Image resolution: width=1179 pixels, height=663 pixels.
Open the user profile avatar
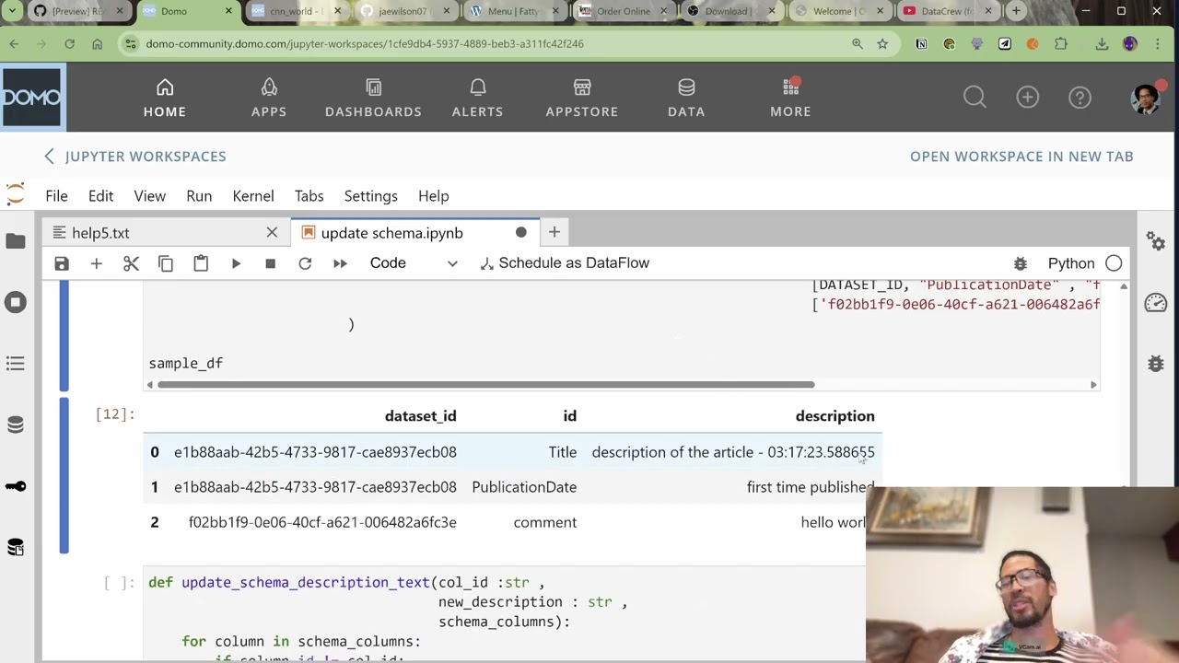[1145, 99]
